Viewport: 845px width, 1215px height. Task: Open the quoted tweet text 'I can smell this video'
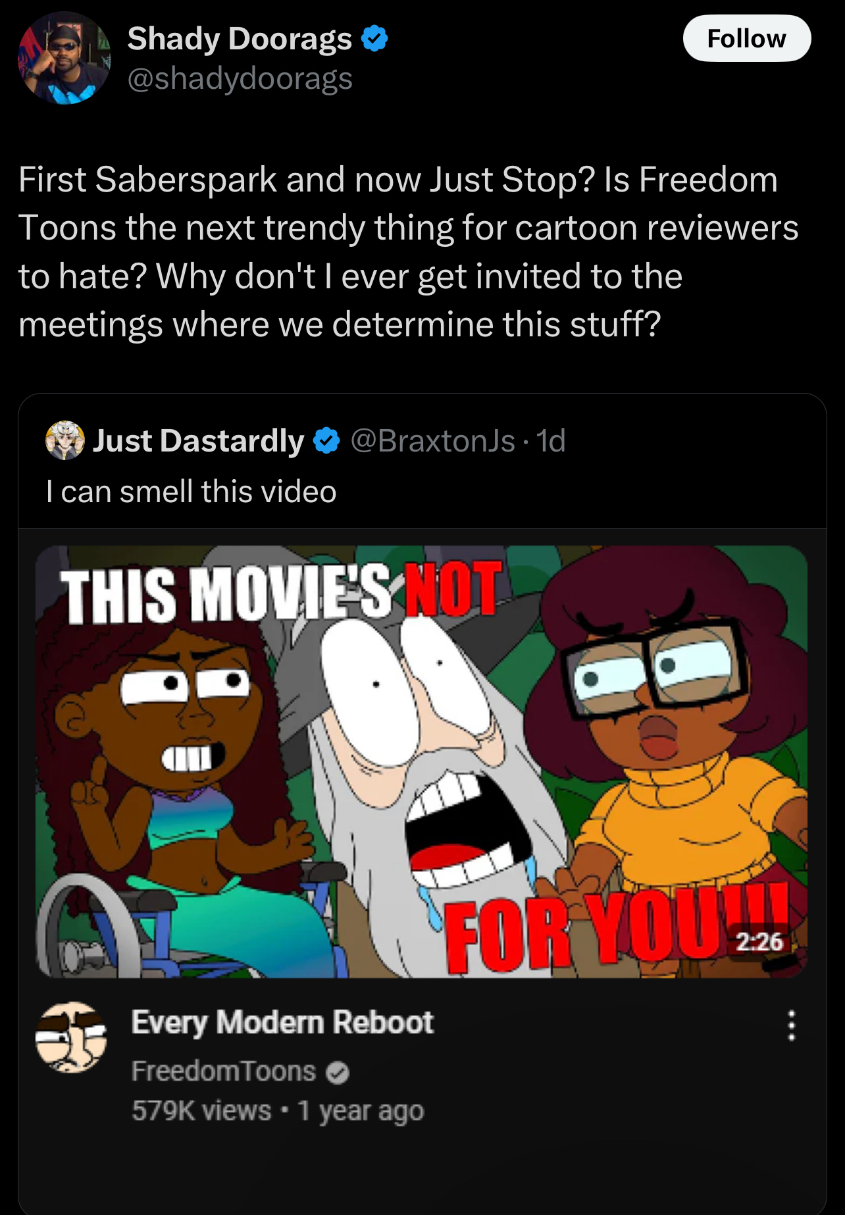pos(192,492)
